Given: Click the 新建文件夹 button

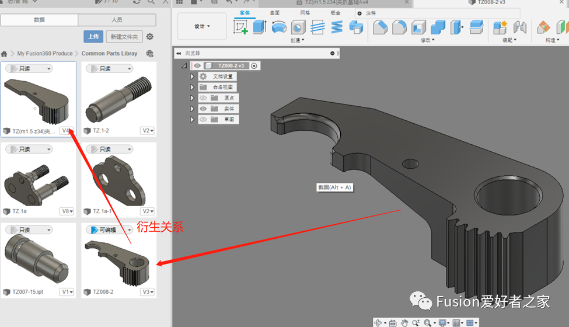Looking at the screenshot, I should coord(124,37).
